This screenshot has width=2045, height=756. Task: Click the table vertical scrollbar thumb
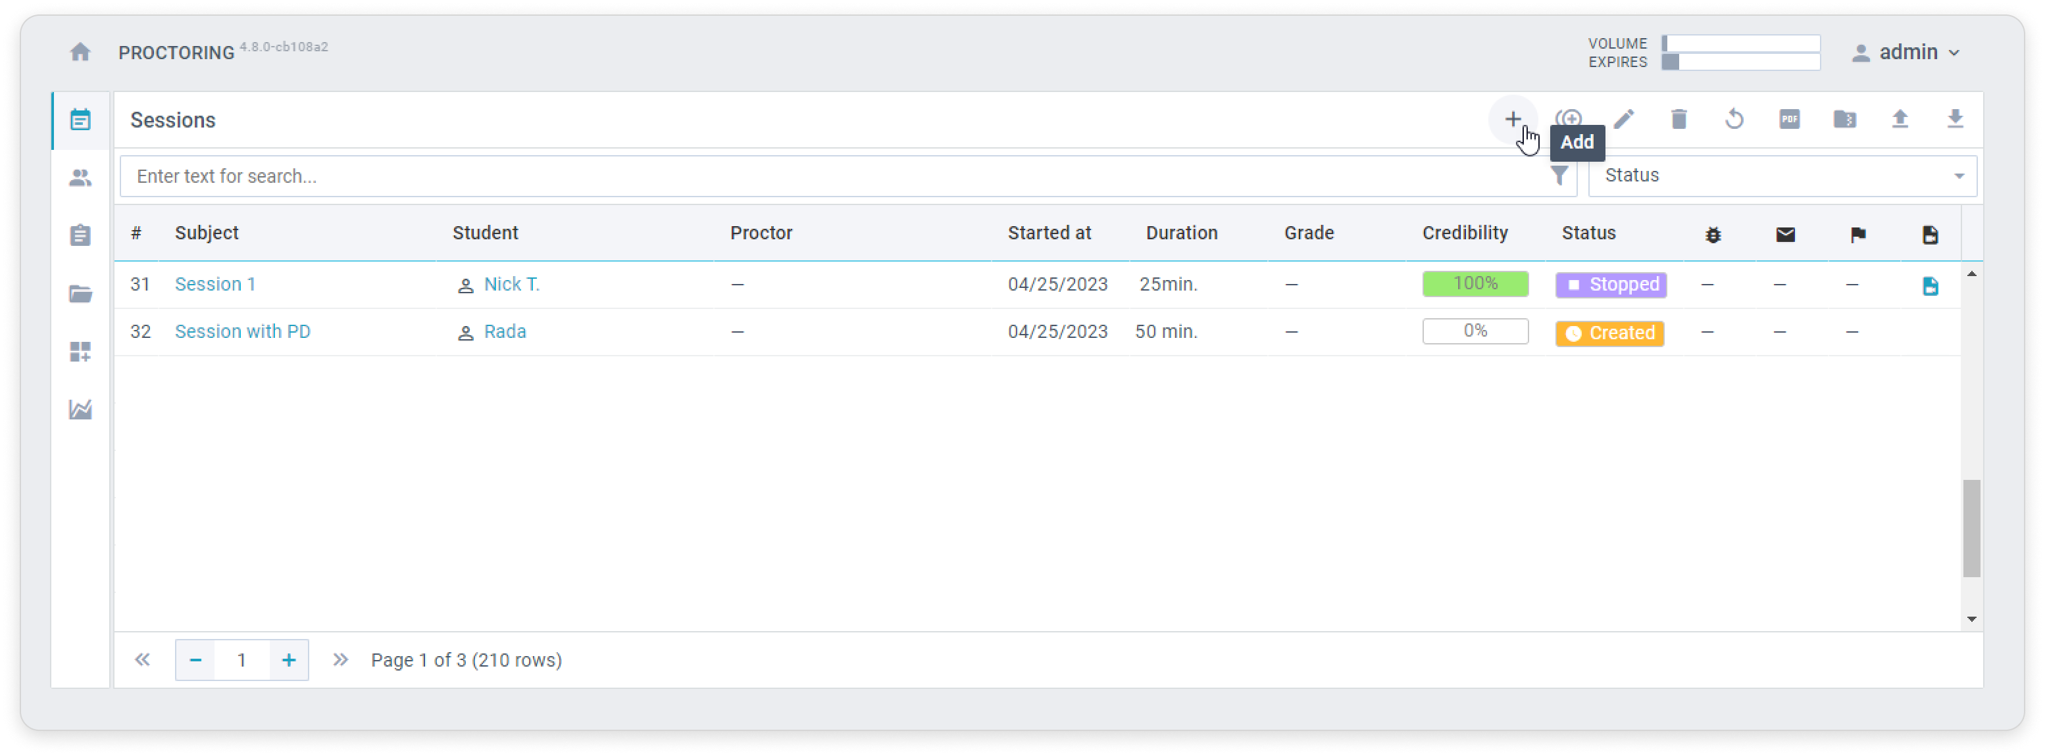pyautogui.click(x=1971, y=527)
